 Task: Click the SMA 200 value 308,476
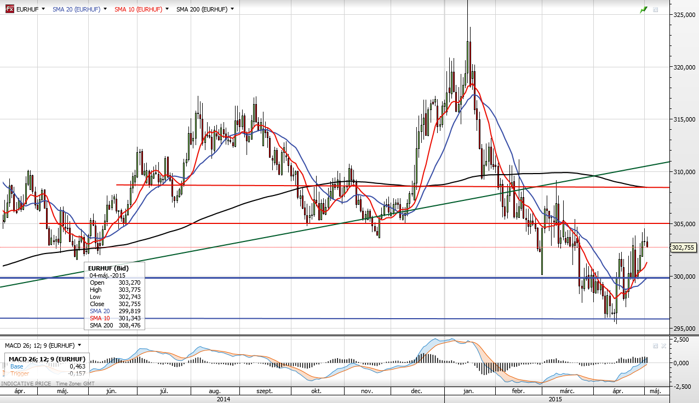(x=130, y=325)
